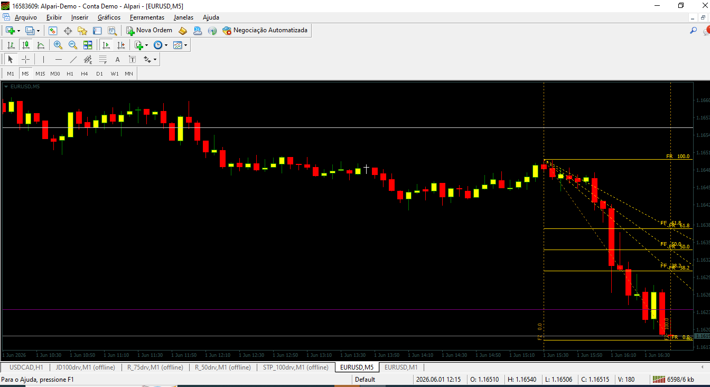Open MetaEditor with the yellow book icon
The width and height of the screenshot is (710, 387).
point(183,31)
